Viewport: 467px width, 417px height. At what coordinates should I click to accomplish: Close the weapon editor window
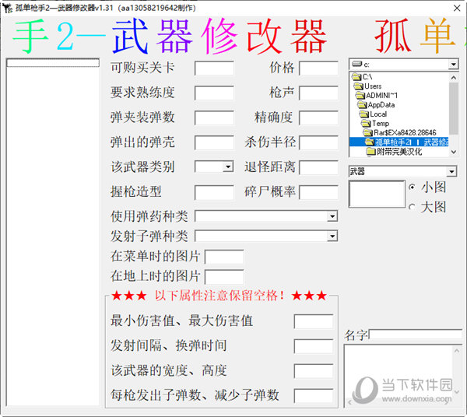(457, 8)
